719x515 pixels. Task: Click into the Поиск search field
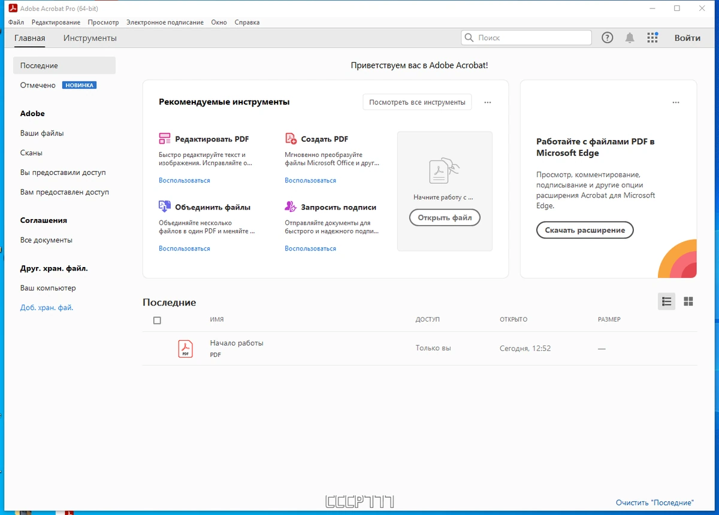click(x=526, y=38)
